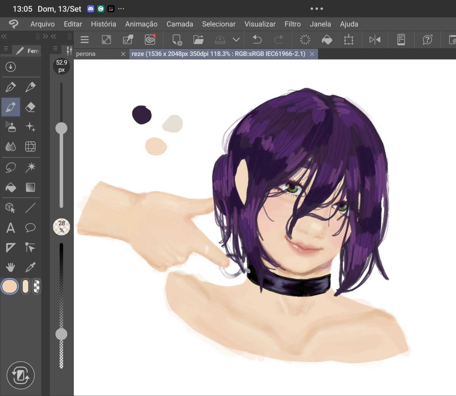The height and width of the screenshot is (396, 456).
Task: Create a new document via command bar
Action: 177,40
